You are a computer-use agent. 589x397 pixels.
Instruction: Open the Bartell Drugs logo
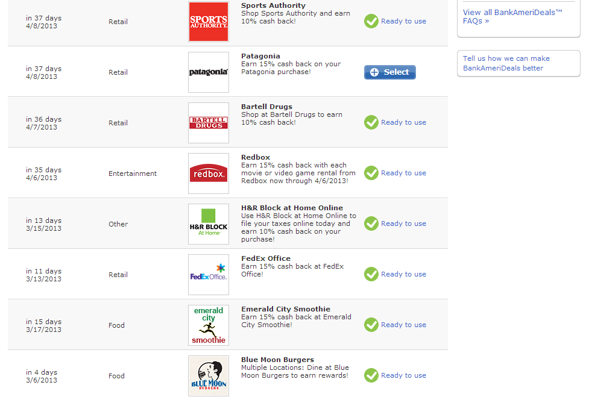click(x=209, y=123)
